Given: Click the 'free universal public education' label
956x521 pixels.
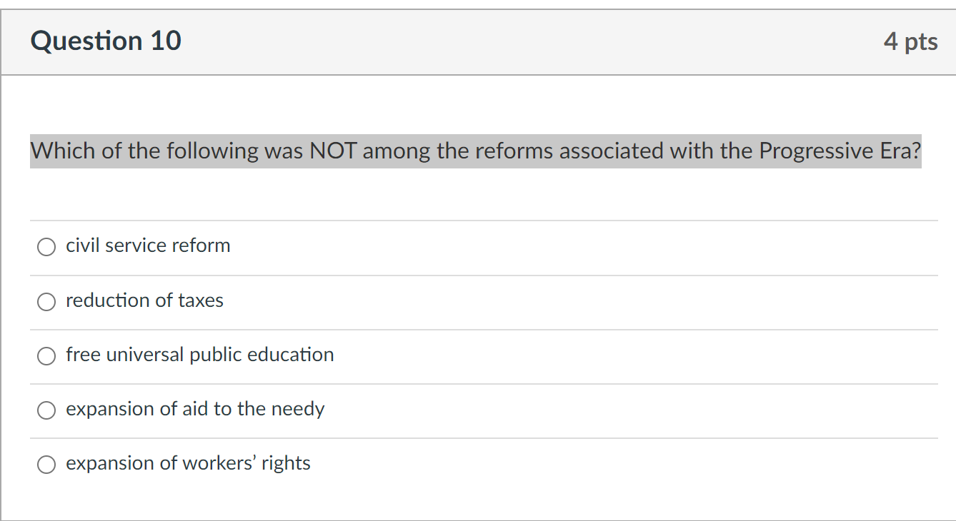Looking at the screenshot, I should 199,355.
